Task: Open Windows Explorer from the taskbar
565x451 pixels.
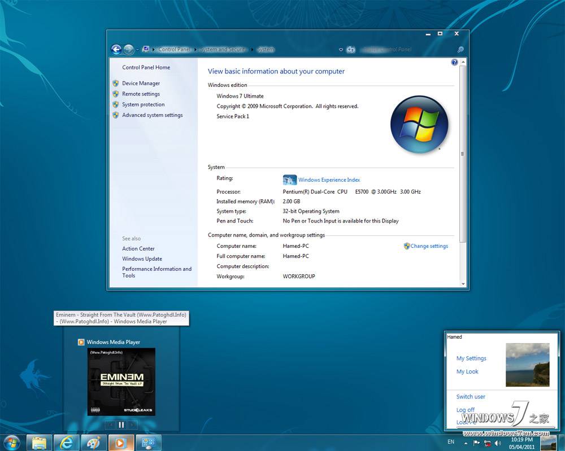Action: (38, 442)
